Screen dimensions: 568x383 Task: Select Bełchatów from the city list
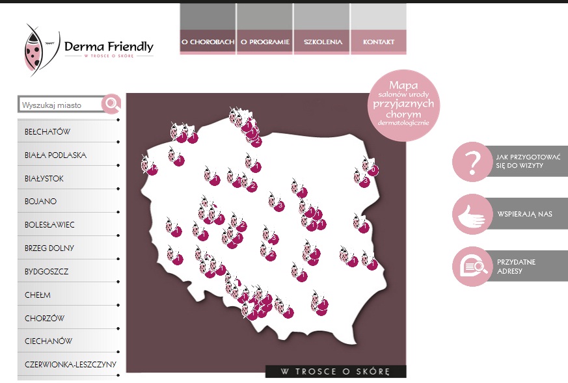point(47,132)
